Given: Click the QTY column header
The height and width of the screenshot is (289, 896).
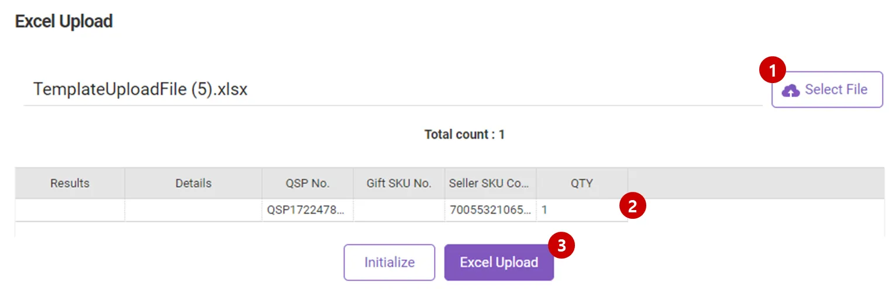Looking at the screenshot, I should [x=581, y=183].
